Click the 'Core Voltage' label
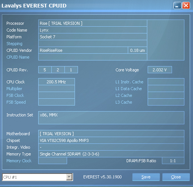 pyautogui.click(x=127, y=70)
